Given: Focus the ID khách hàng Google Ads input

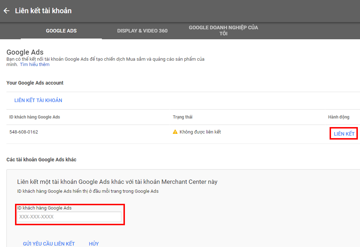Looking at the screenshot, I should pyautogui.click(x=69, y=217).
